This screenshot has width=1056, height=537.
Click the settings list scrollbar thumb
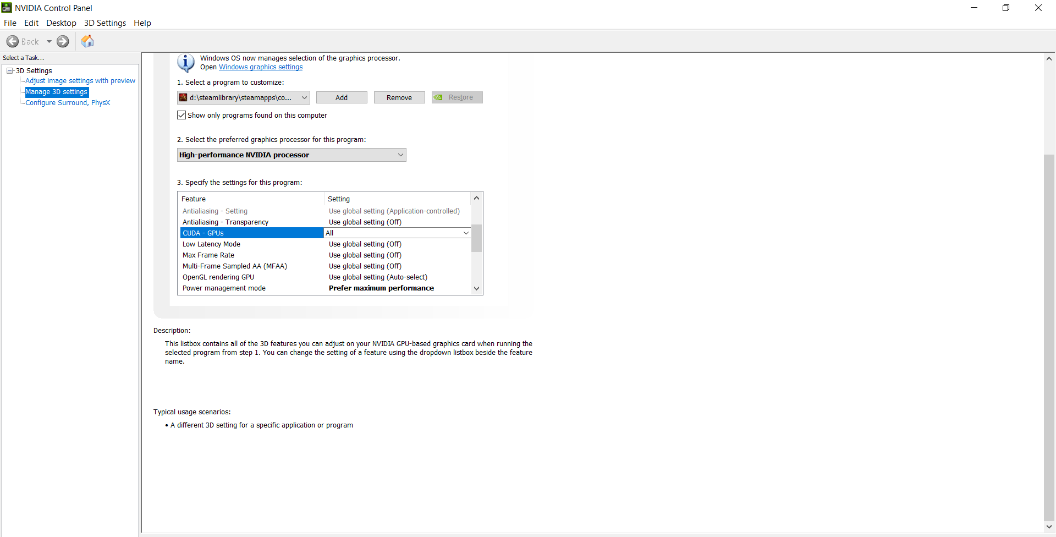pos(477,238)
